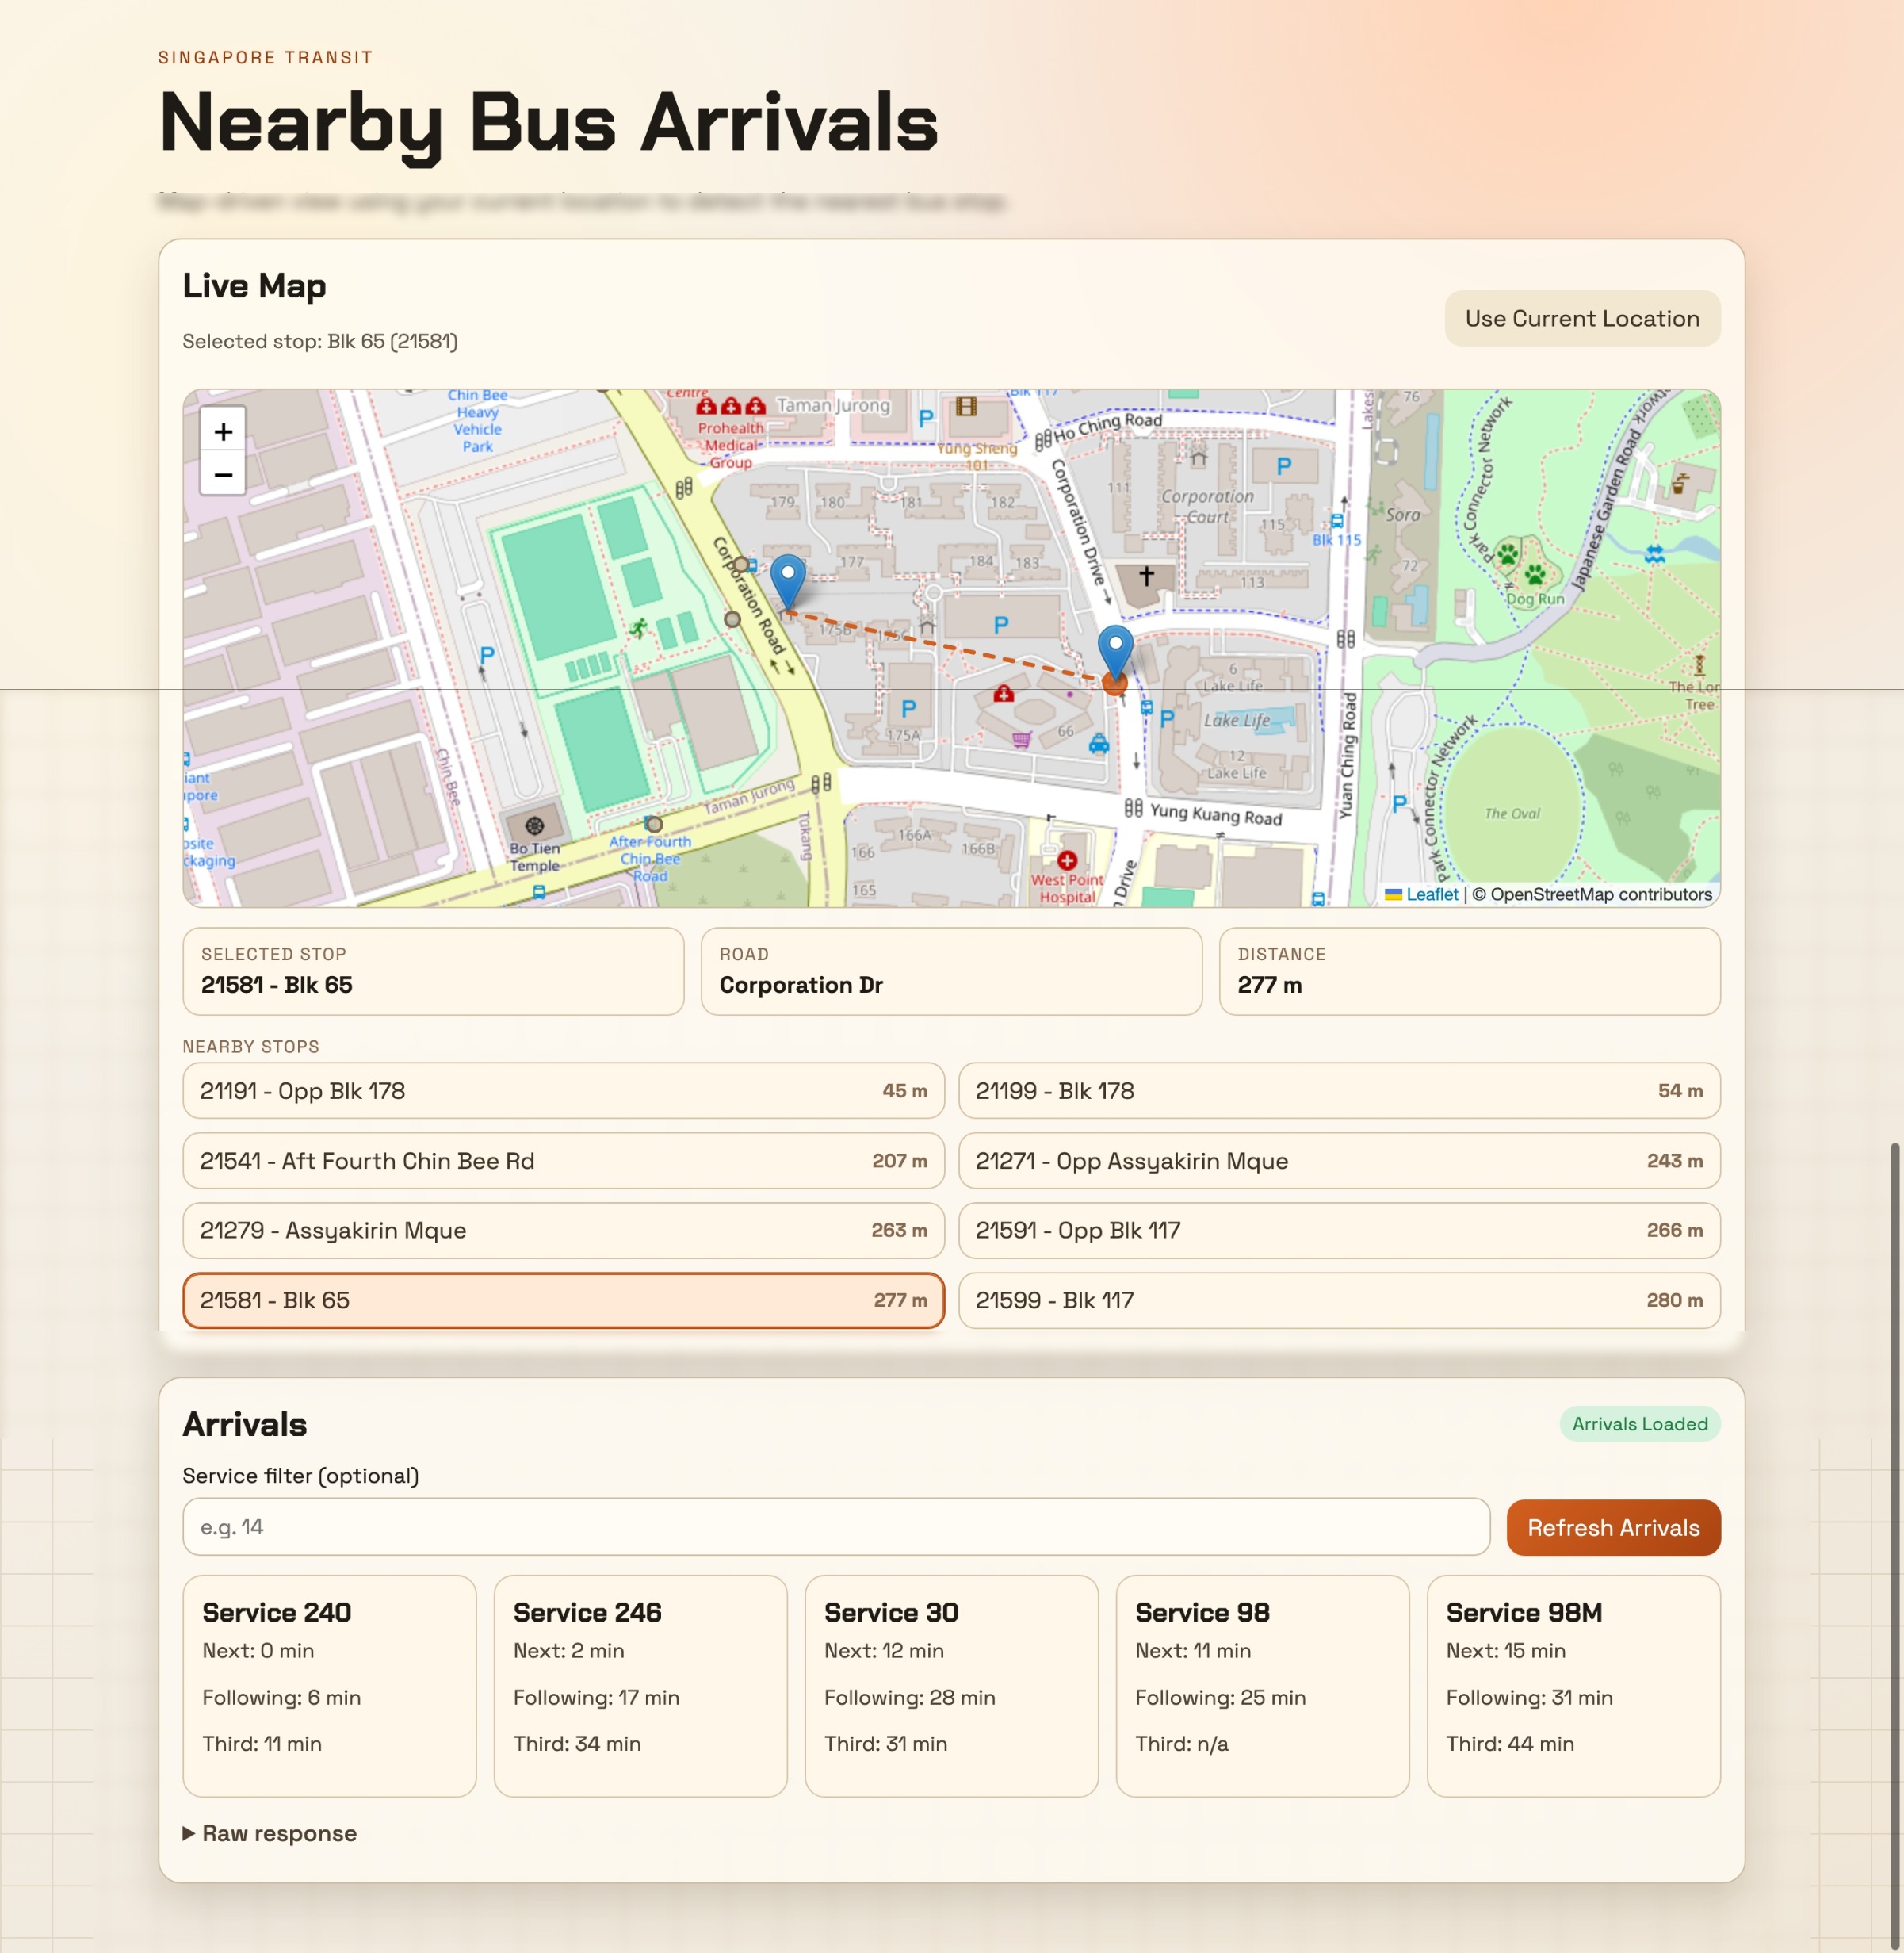Click the 'Corporation Dr' road value
This screenshot has height=1953, width=1904.
[x=801, y=985]
